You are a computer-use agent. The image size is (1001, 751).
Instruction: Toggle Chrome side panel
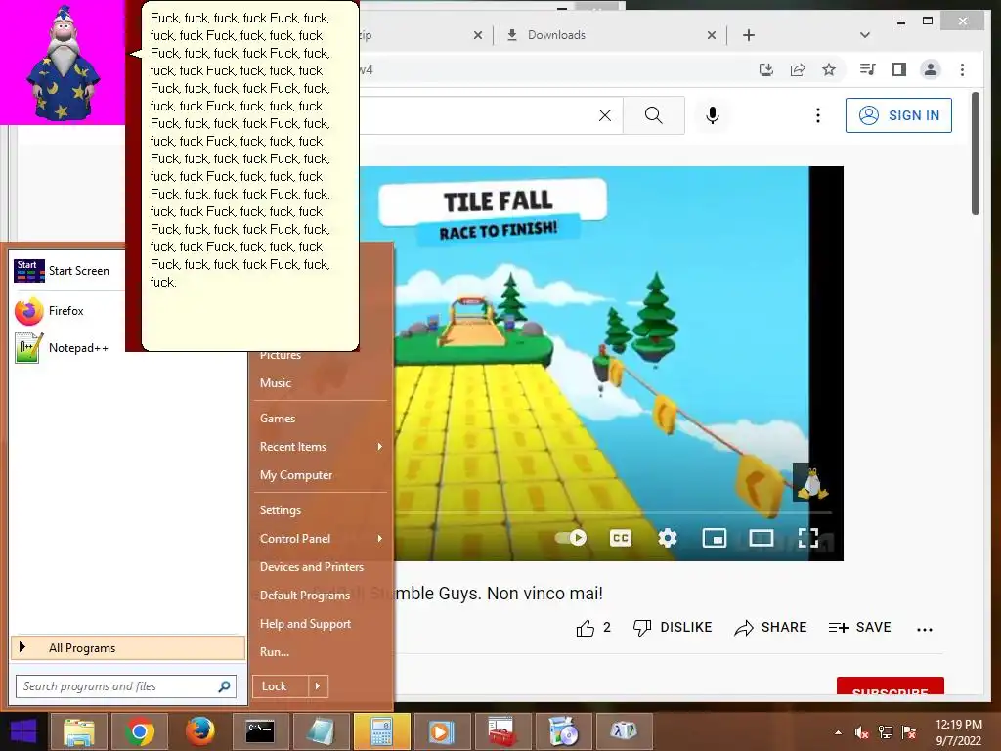(x=899, y=69)
